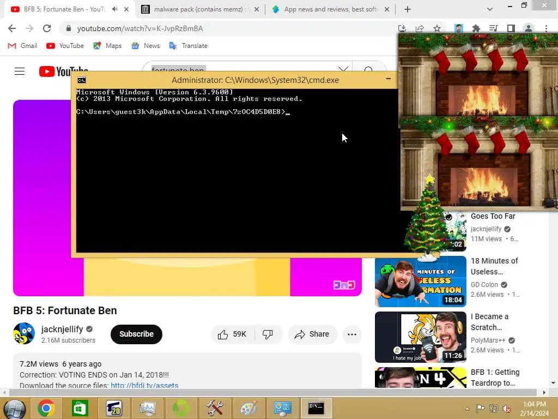Viewport: 558px width, 419px height.
Task: Open the extensions puzzle icon
Action: [476, 28]
